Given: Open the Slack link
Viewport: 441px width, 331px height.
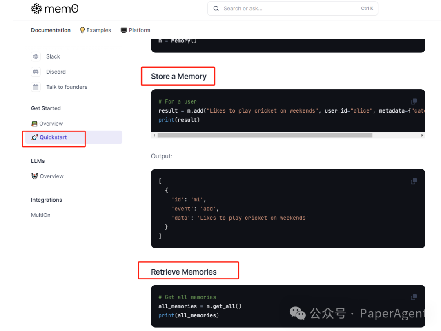Looking at the screenshot, I should [53, 56].
